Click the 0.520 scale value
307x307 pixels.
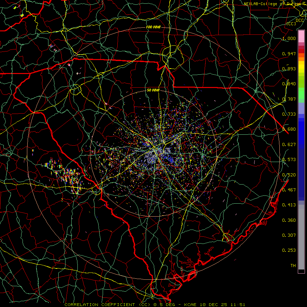point(289,175)
